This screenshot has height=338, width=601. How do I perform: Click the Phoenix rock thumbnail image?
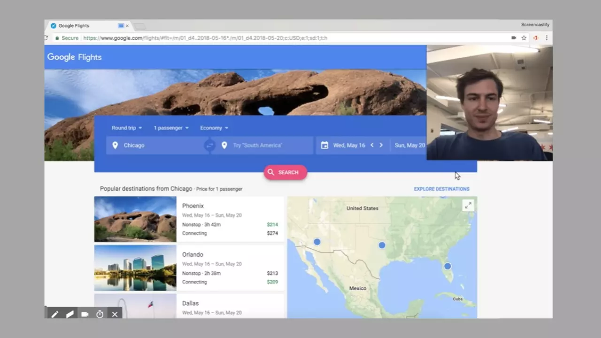coord(135,219)
